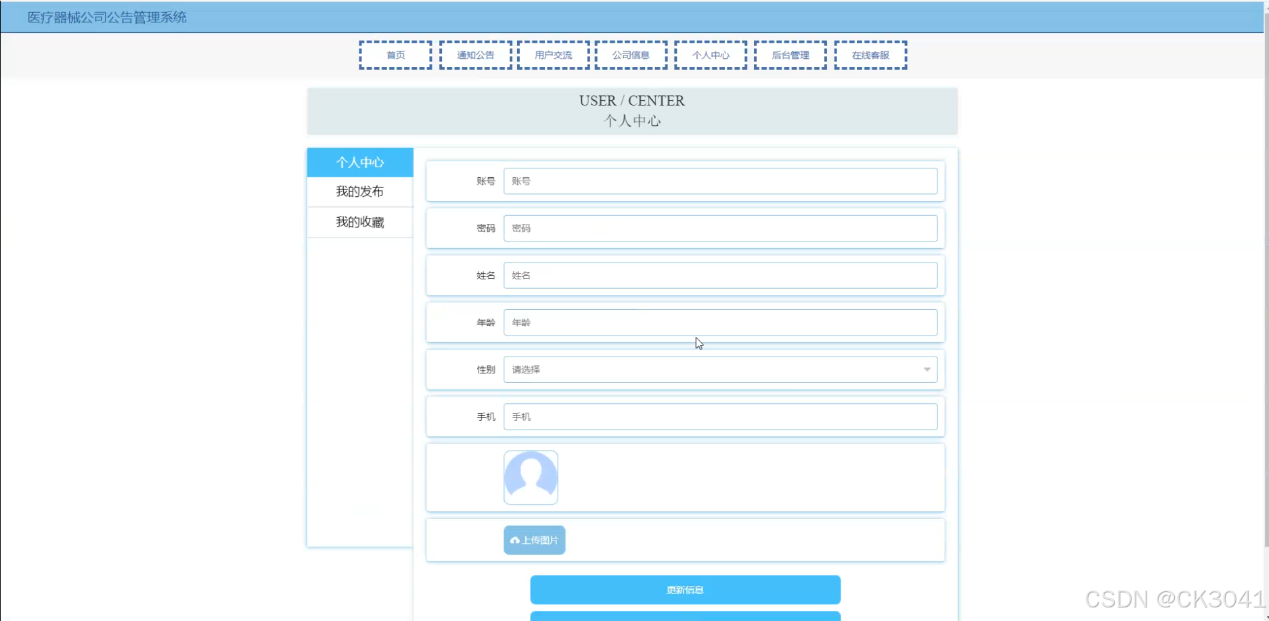Open the 首页 navigation tab
This screenshot has width=1269, height=621.
pos(395,55)
